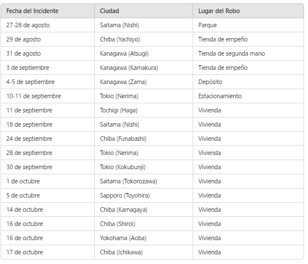Screen dimensions: 308x264
Task: Click the Tienda de segunda mano cell
Action: pos(248,53)
